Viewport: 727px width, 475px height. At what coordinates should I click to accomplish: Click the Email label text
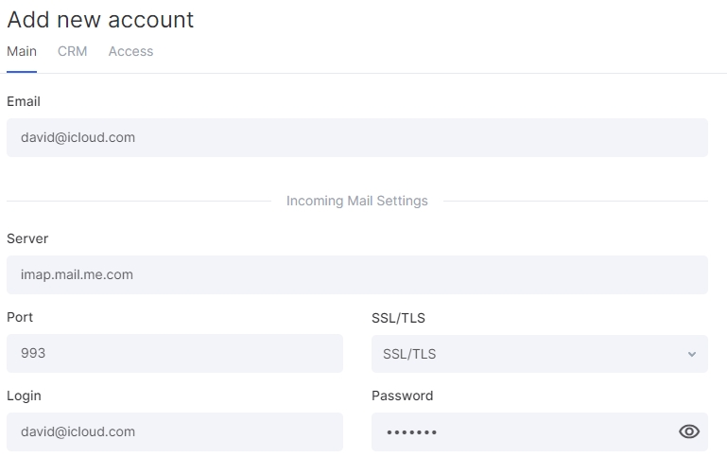[24, 101]
